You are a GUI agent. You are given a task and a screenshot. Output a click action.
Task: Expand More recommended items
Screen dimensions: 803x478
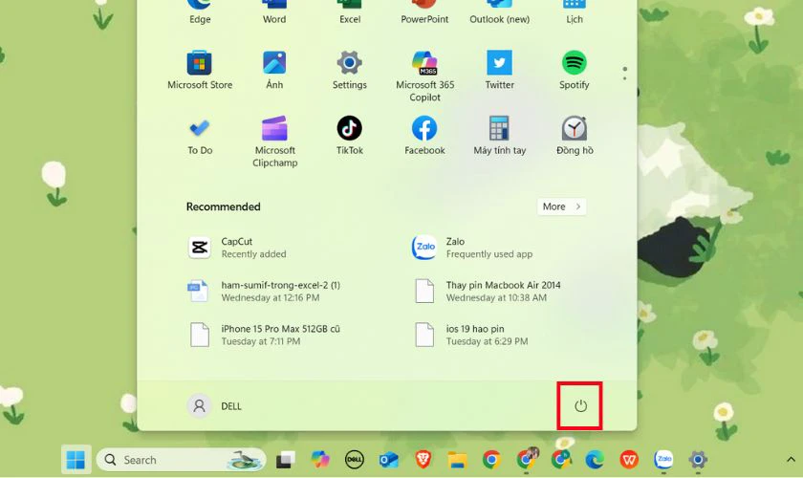[x=561, y=206]
